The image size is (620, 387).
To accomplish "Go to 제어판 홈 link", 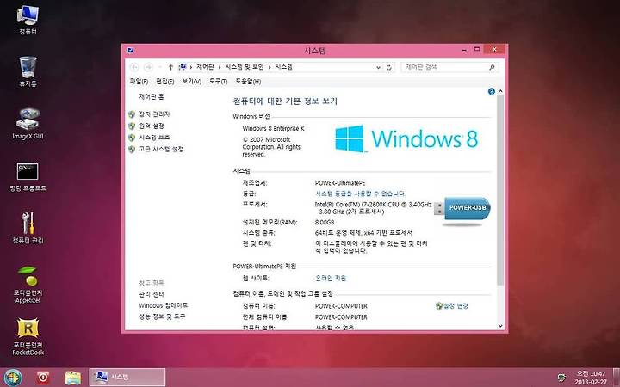I will coord(152,96).
